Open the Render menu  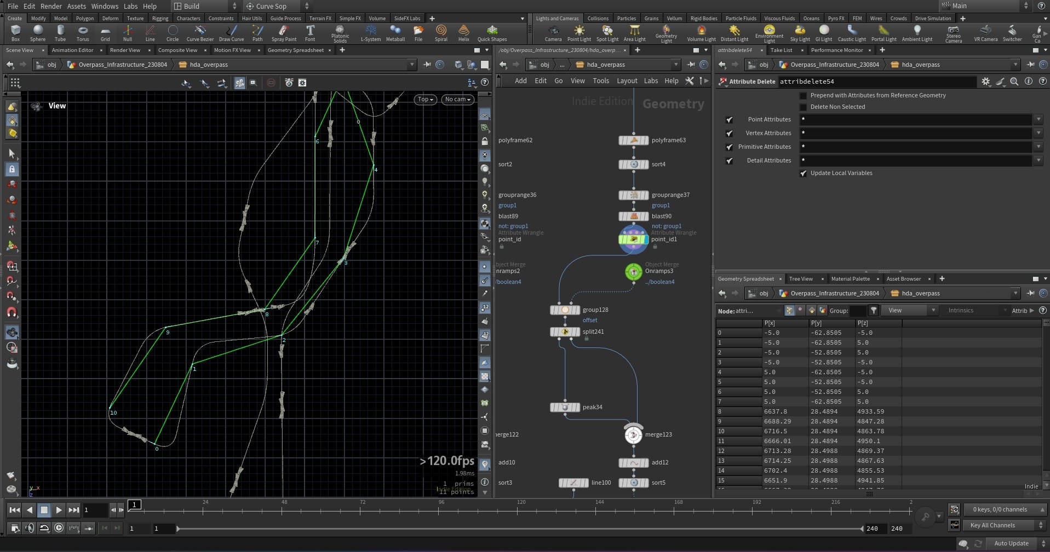51,6
